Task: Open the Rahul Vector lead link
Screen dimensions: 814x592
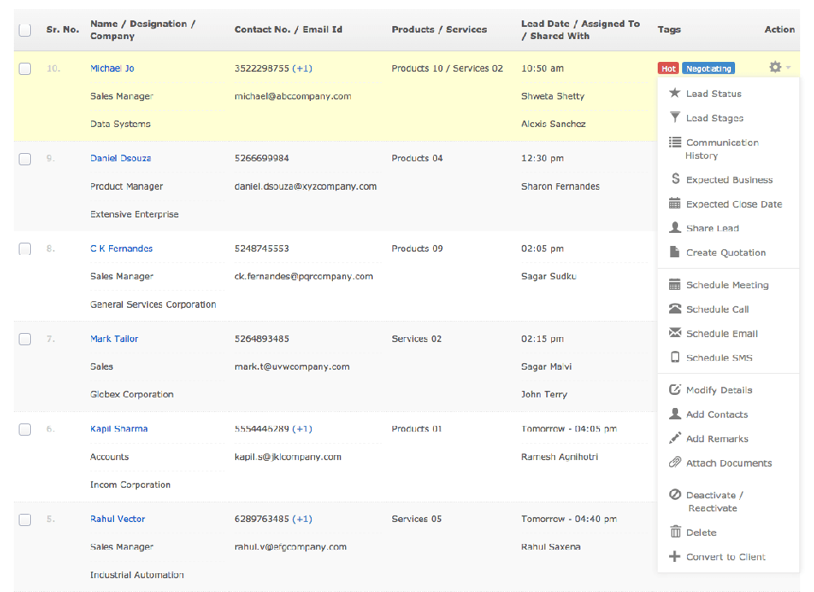Action: click(x=117, y=519)
